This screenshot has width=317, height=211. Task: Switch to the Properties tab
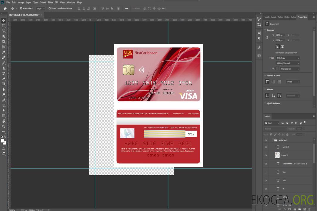pos(302,17)
